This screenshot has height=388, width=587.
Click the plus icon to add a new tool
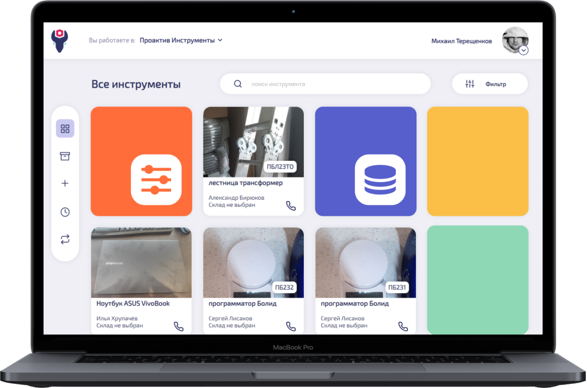[x=65, y=183]
